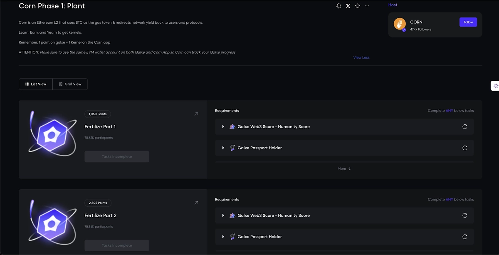Follow the CORN host
This screenshot has height=255, width=499.
tap(468, 22)
